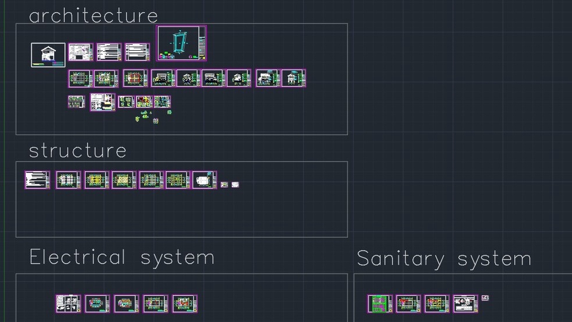This screenshot has width=572, height=322.
Task: Click the 'Electrical system' heading text
Action: 122,258
